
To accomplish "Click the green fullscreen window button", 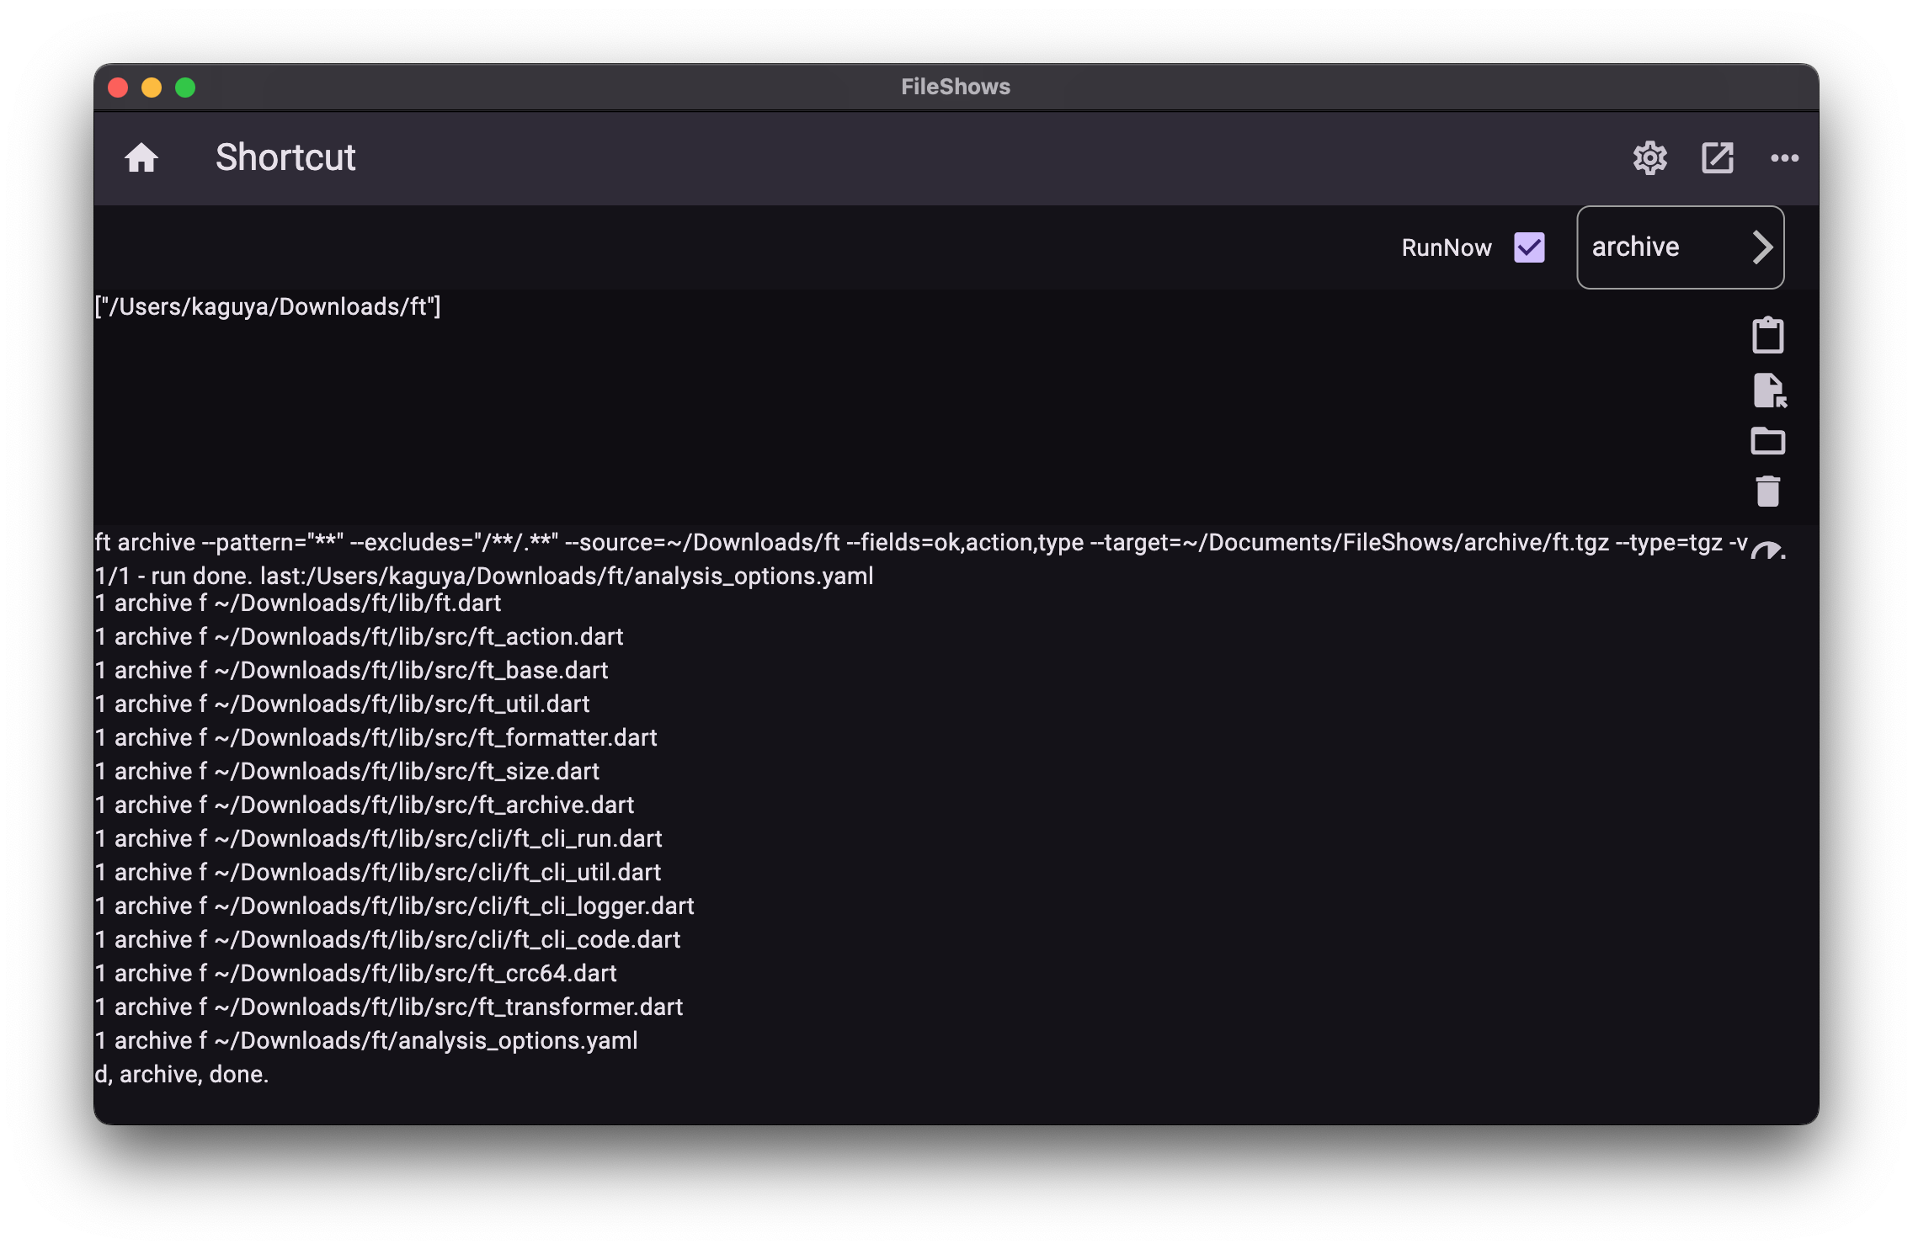I will coord(185,88).
